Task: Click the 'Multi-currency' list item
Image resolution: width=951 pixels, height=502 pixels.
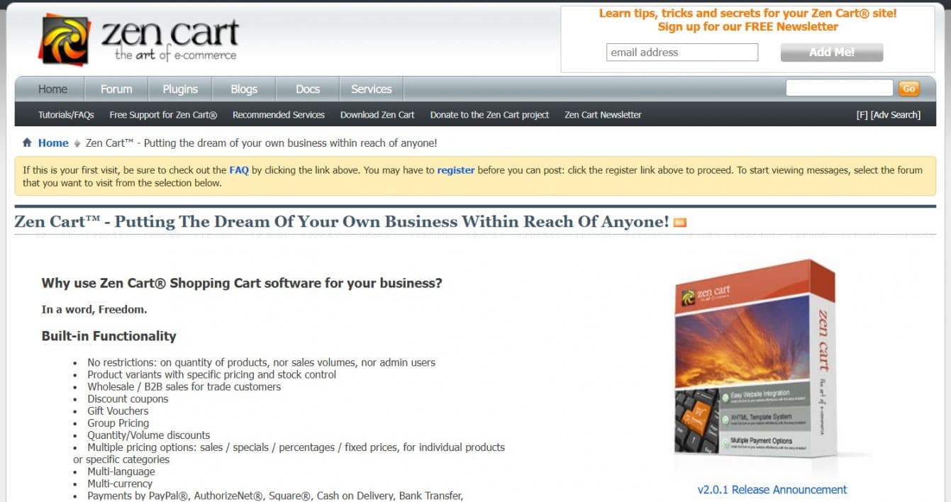Action: (120, 484)
